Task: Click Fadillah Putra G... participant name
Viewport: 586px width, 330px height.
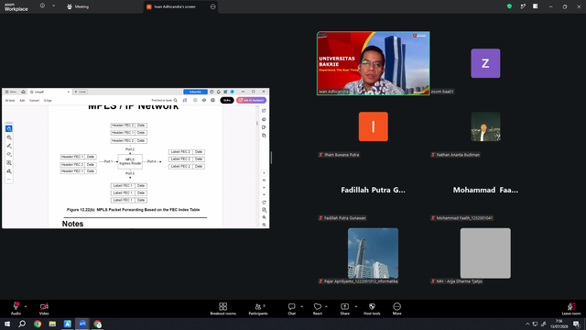Action: tap(373, 190)
